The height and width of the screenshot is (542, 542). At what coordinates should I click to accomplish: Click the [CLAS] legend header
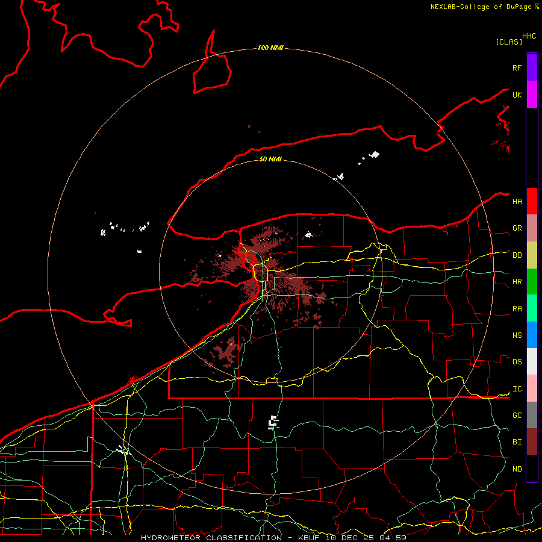(x=509, y=42)
